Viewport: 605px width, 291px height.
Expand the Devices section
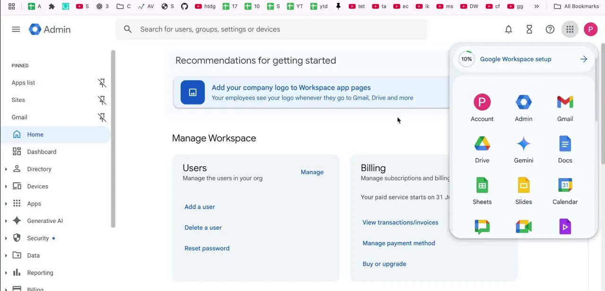point(6,186)
